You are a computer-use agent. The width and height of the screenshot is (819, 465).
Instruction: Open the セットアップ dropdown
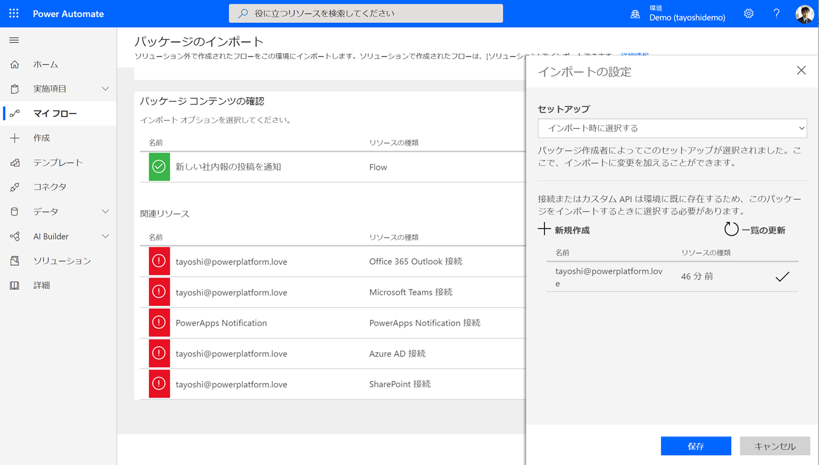click(672, 128)
